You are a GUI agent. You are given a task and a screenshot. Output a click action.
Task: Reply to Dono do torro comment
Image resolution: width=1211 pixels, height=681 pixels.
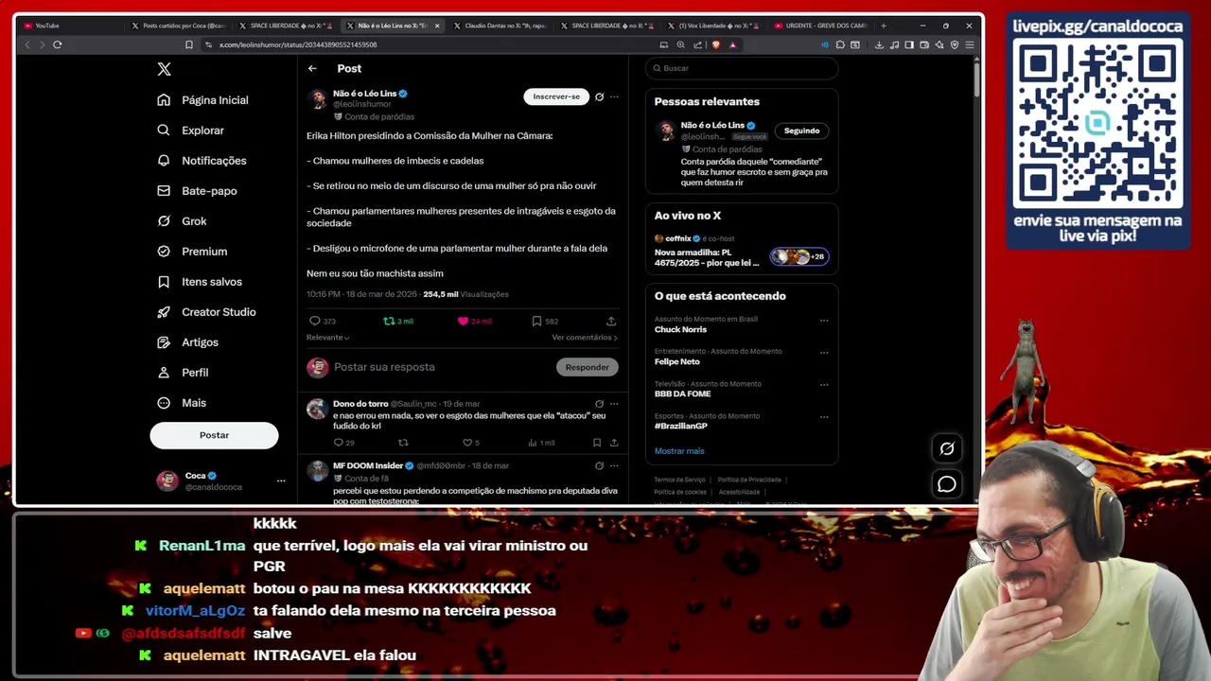click(x=343, y=443)
